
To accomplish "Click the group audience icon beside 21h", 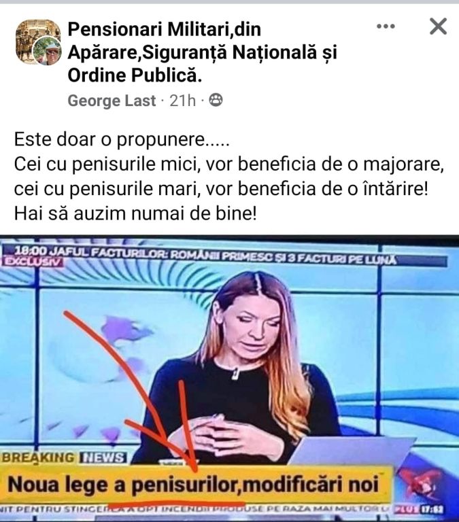I will click(x=216, y=100).
